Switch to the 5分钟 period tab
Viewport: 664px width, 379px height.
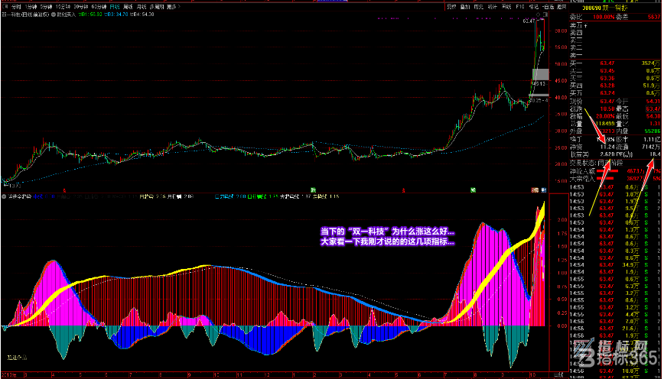click(x=46, y=7)
